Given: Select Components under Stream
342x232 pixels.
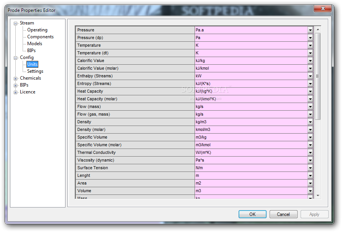Looking at the screenshot, I should [40, 37].
